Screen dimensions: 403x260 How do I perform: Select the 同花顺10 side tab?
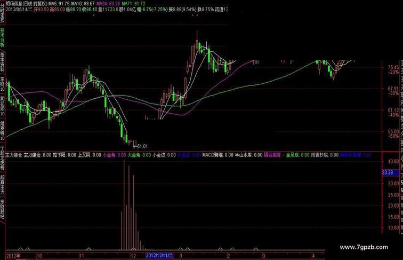[2, 106]
